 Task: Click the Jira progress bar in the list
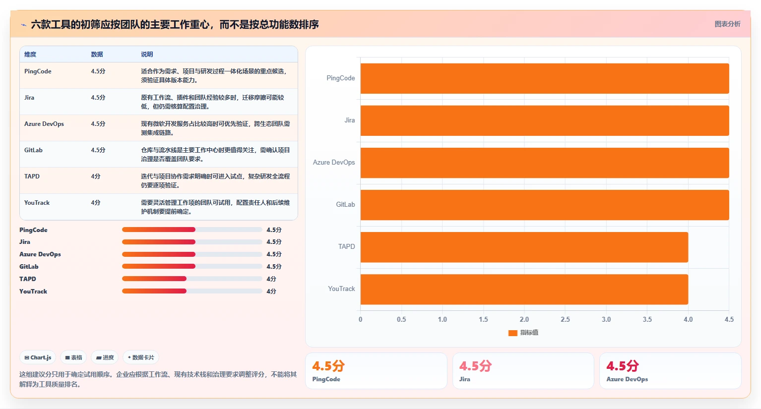pyautogui.click(x=192, y=242)
